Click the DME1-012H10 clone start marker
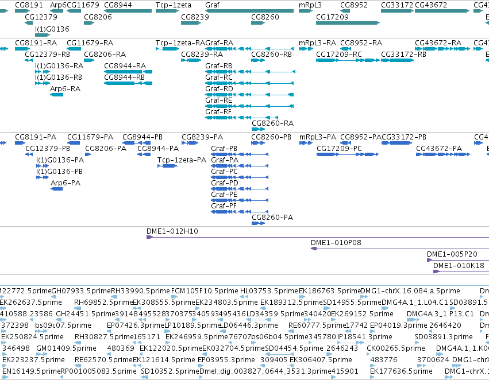 tap(149, 237)
